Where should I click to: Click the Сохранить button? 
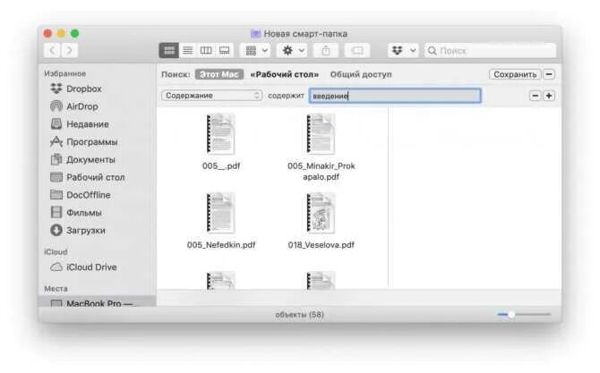coord(515,74)
